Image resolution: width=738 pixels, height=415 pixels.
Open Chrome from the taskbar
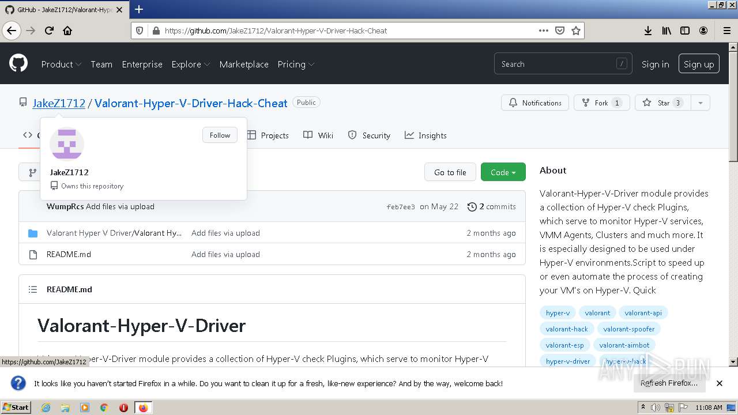point(104,408)
